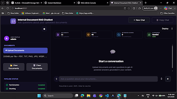Open the clock and date panel

coord(171,96)
